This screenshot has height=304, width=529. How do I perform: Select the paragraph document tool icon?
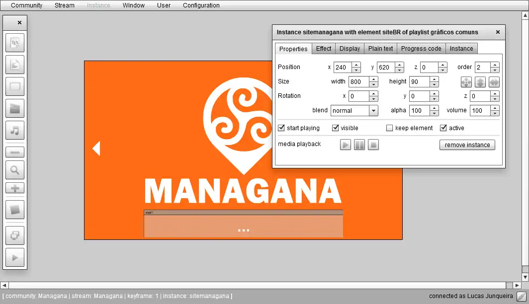[15, 65]
